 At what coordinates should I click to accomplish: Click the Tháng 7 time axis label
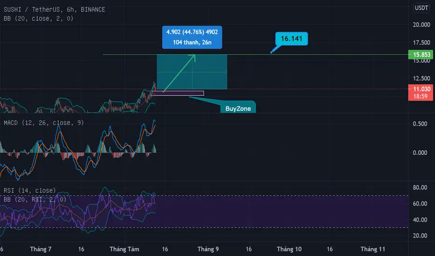pos(41,249)
